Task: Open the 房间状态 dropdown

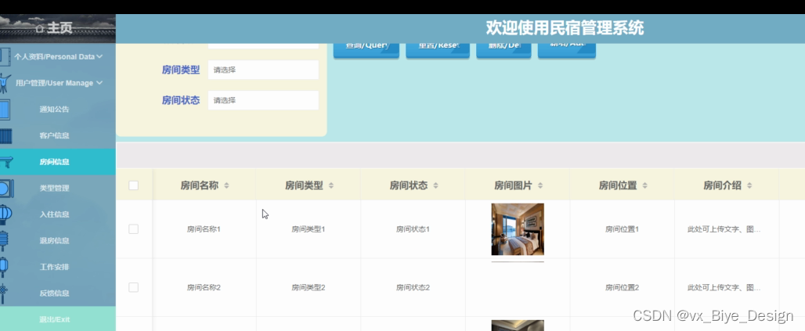Action: coord(263,100)
